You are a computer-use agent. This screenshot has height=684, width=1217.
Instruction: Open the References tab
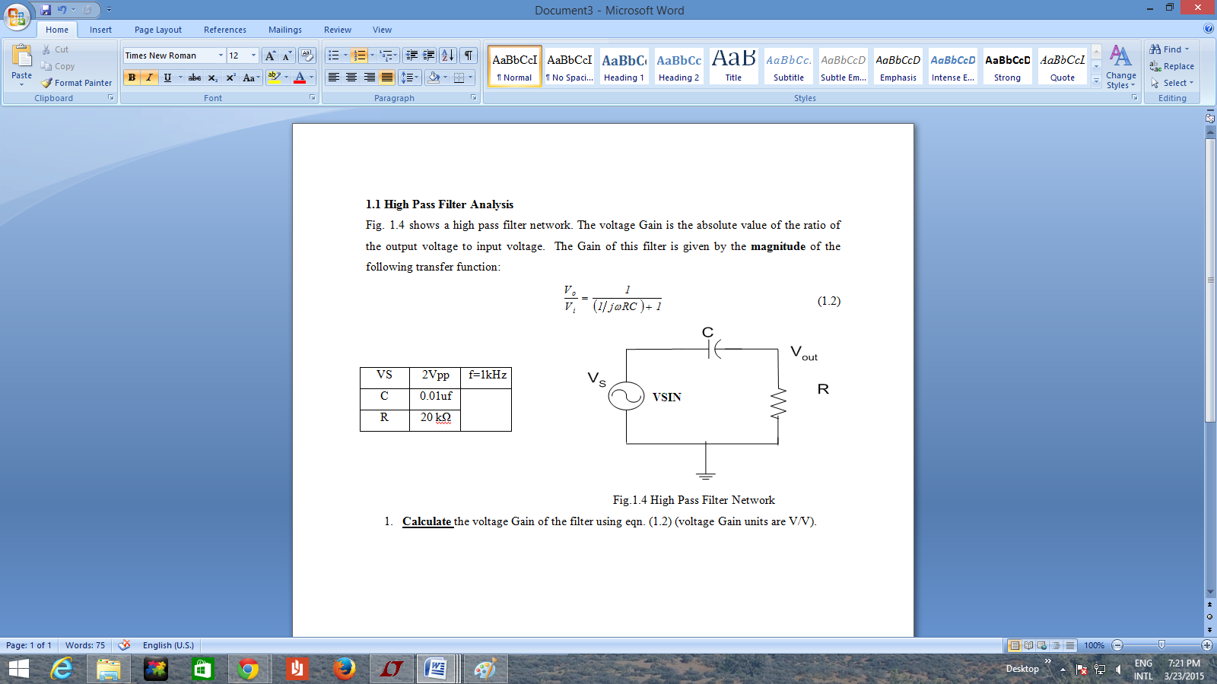pos(225,30)
